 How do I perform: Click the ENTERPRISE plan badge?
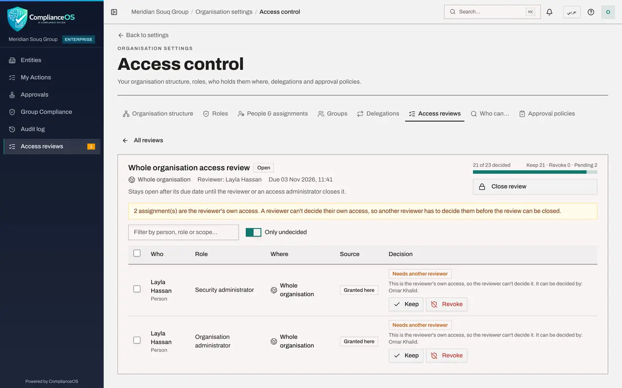coord(79,39)
